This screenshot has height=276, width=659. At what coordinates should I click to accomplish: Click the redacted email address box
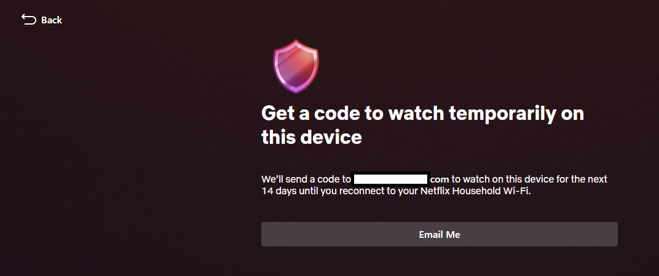pyautogui.click(x=390, y=179)
